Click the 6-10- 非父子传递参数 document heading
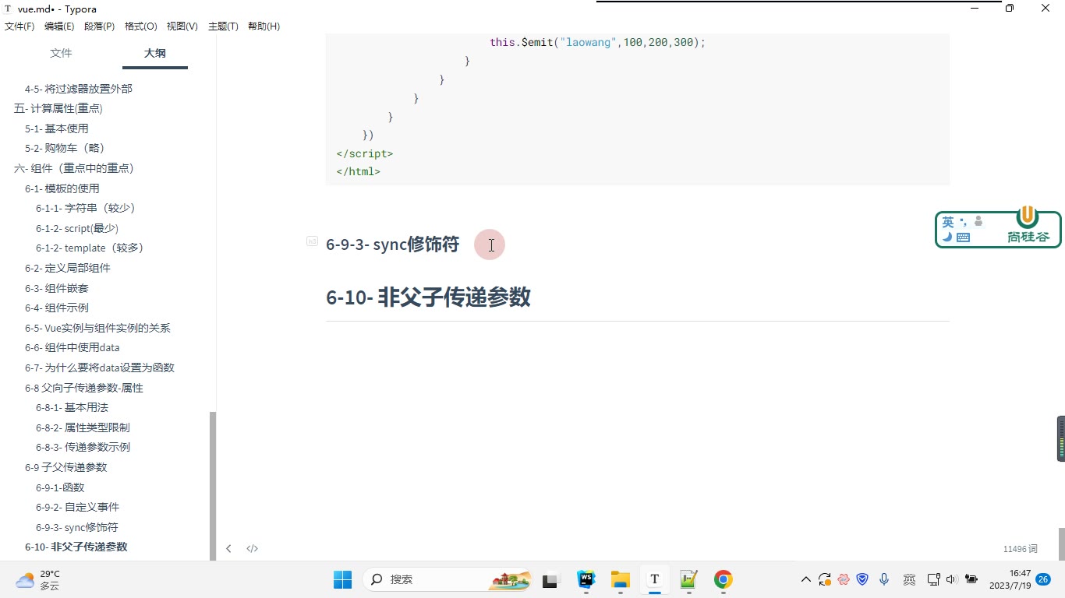 point(429,297)
